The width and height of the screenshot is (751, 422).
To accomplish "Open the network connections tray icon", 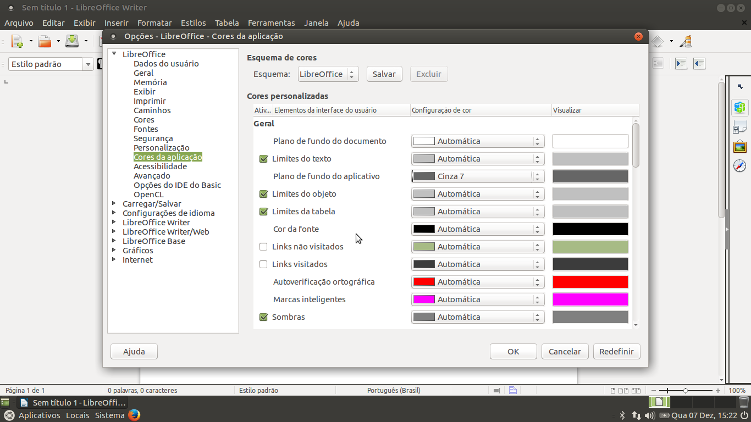I will tap(636, 415).
